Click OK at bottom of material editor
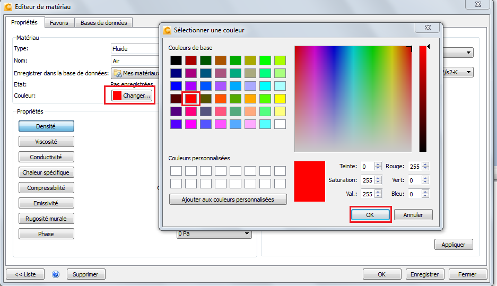This screenshot has height=286, width=497. click(x=381, y=274)
